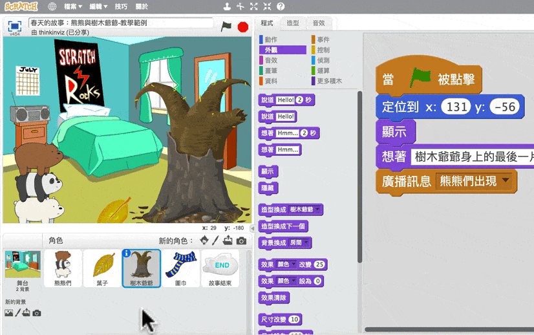
Task: Click the project title field
Action: click(x=122, y=23)
